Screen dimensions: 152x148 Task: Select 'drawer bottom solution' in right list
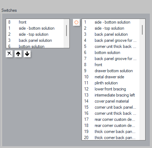111,71
